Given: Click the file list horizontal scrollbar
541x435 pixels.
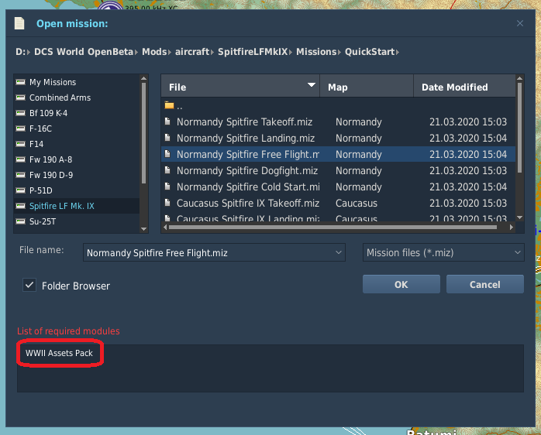Looking at the screenshot, I should [x=333, y=228].
